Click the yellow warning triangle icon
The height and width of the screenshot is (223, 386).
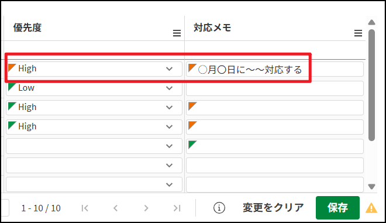point(371,208)
